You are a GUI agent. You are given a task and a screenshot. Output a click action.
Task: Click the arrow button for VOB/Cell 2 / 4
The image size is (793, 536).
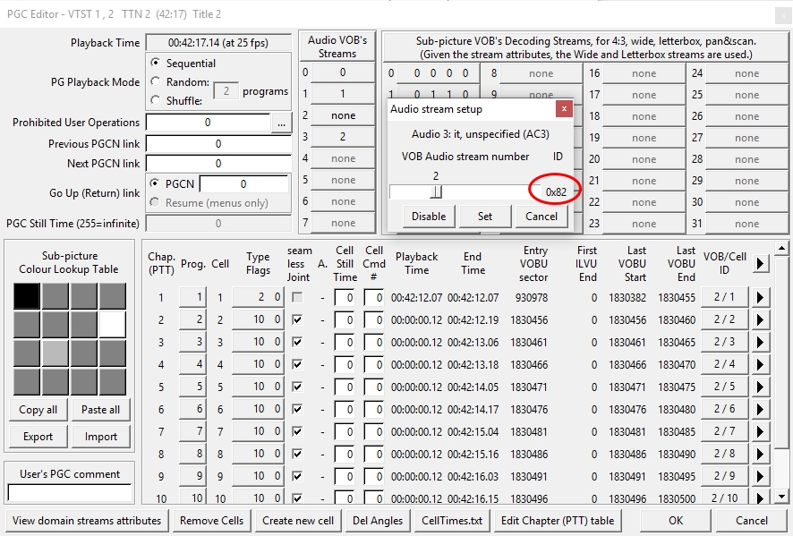click(x=760, y=364)
